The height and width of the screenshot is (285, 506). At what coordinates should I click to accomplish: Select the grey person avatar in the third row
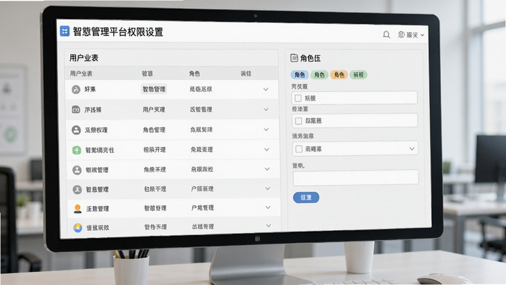76,130
